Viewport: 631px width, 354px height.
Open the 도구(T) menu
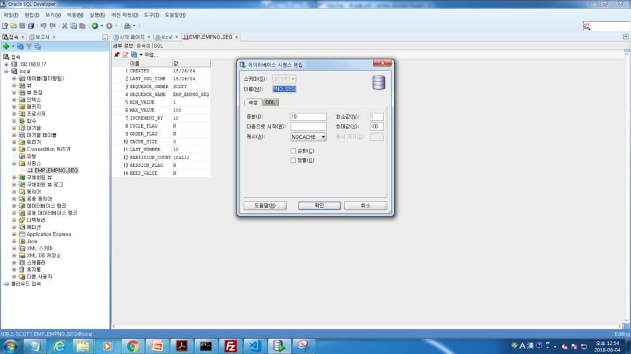click(152, 15)
